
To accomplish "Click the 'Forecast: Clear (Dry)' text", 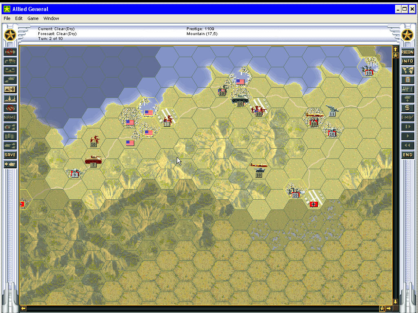I will (x=57, y=33).
